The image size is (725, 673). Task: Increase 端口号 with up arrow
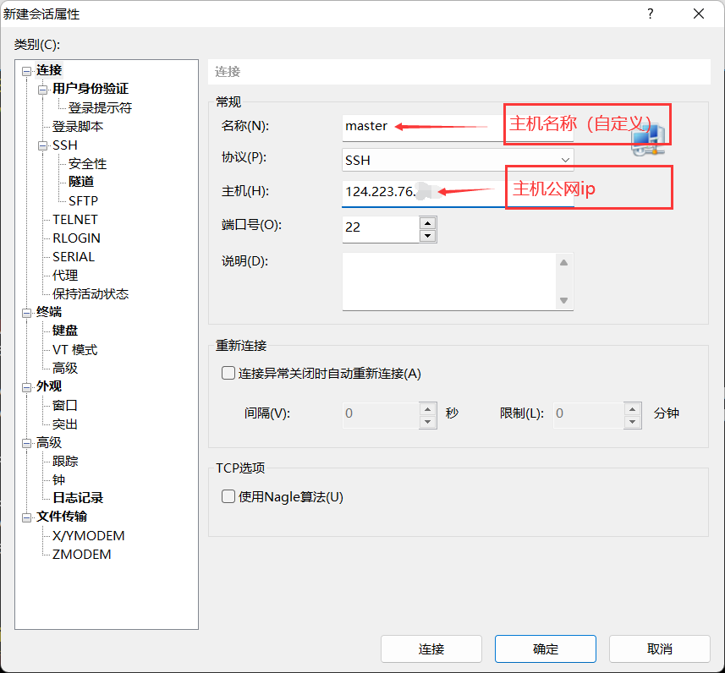(x=428, y=223)
